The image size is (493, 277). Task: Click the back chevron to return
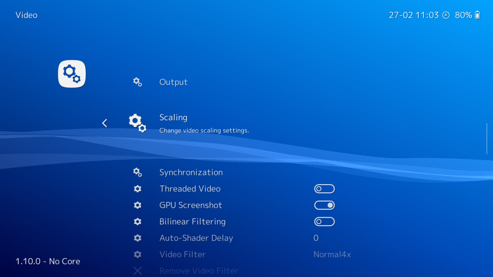point(104,123)
